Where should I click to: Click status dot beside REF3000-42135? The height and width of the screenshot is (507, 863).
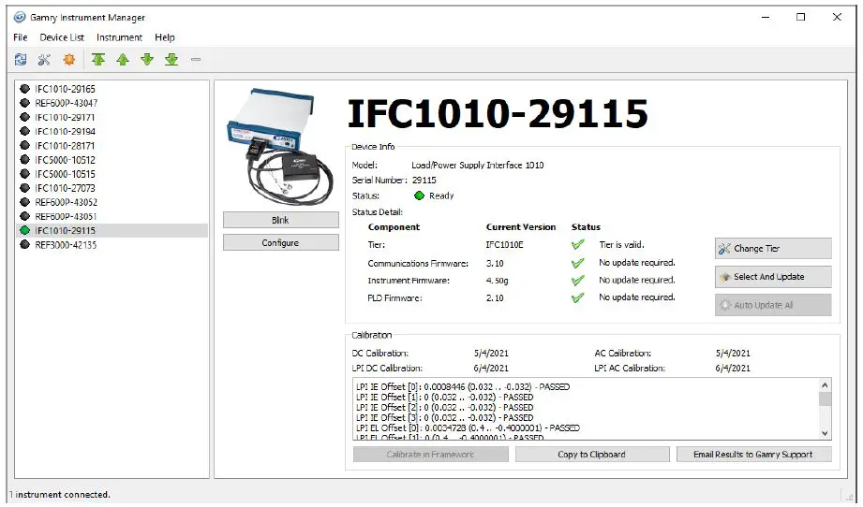click(24, 244)
